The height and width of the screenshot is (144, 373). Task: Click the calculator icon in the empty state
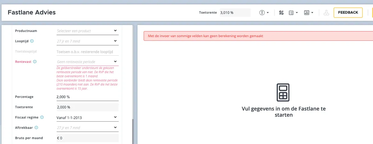coord(283,92)
